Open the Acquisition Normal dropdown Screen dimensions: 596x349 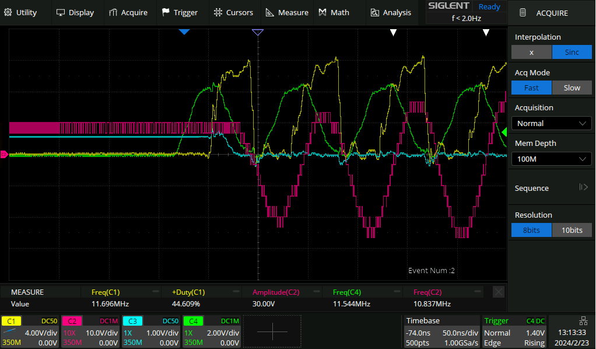[x=551, y=123]
